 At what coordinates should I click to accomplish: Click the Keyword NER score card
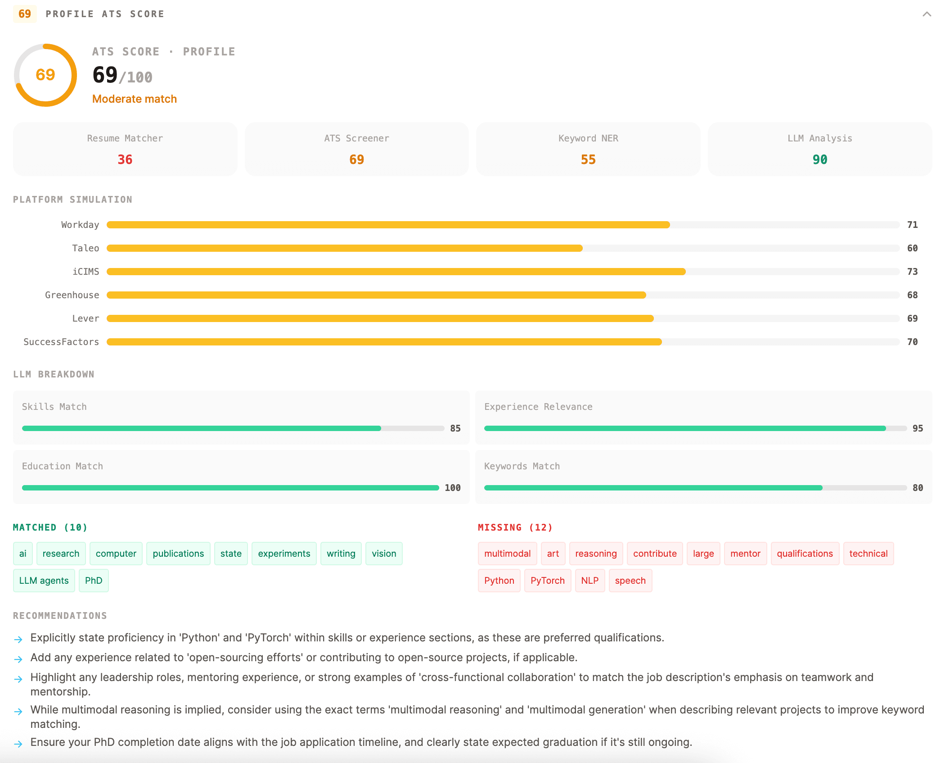(x=588, y=149)
